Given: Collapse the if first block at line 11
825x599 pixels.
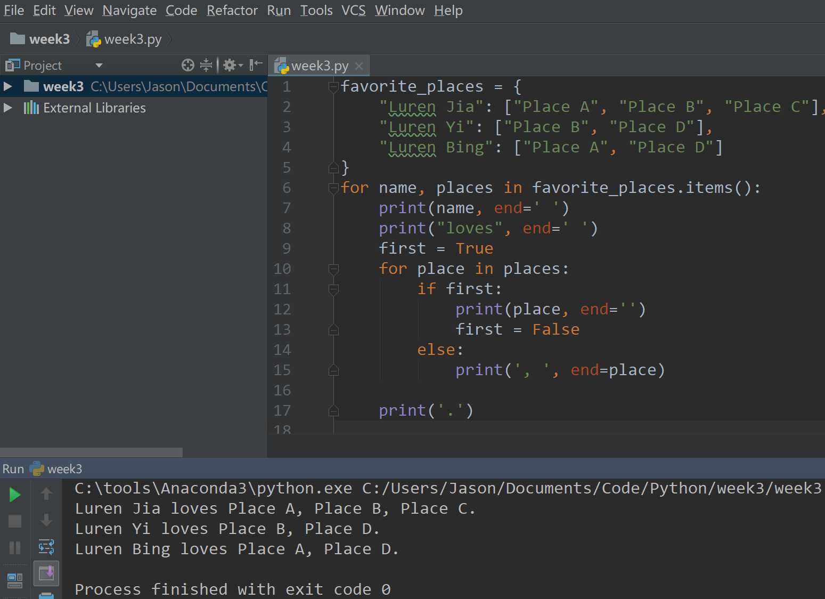Looking at the screenshot, I should (333, 289).
